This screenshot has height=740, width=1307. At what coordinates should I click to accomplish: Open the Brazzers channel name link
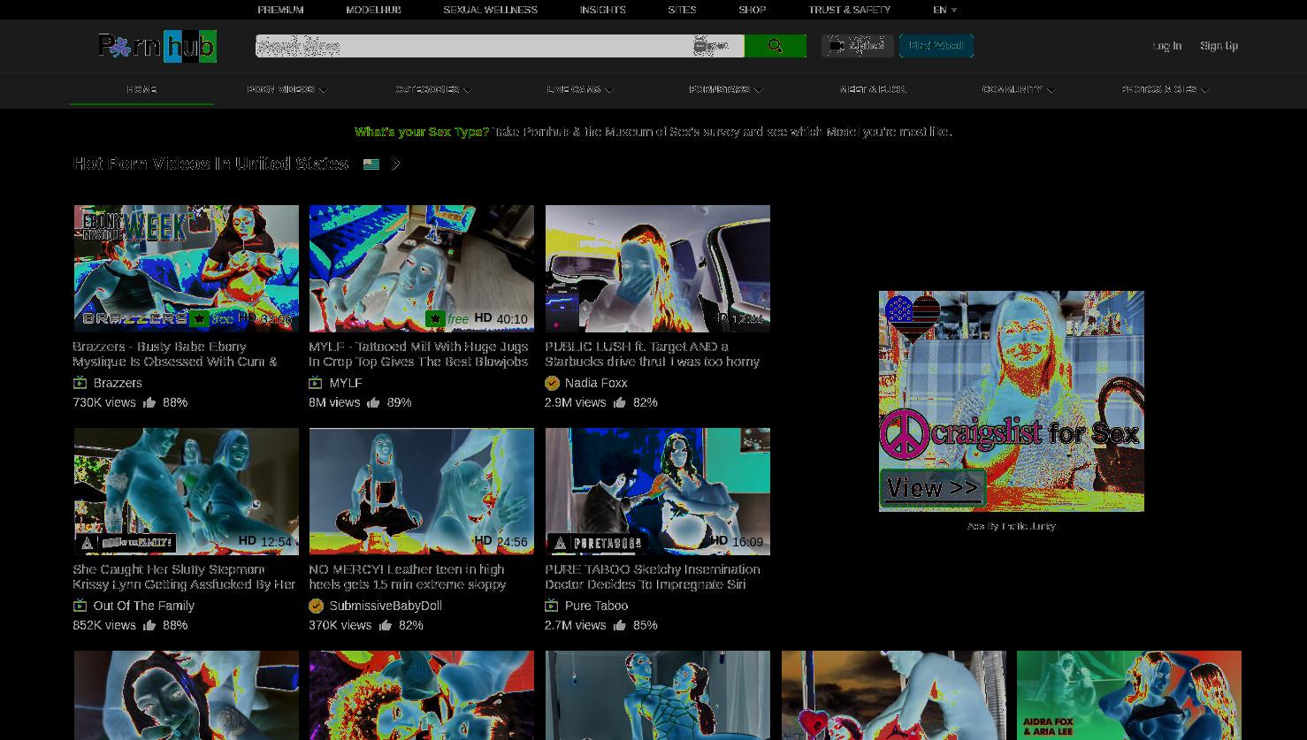point(118,383)
